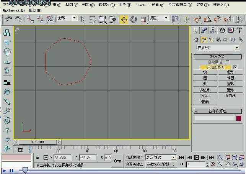Open the Display panel tab

click(231, 30)
